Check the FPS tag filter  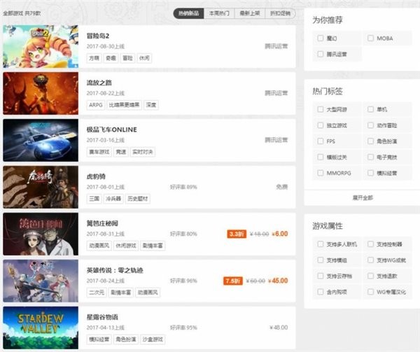tap(321, 141)
